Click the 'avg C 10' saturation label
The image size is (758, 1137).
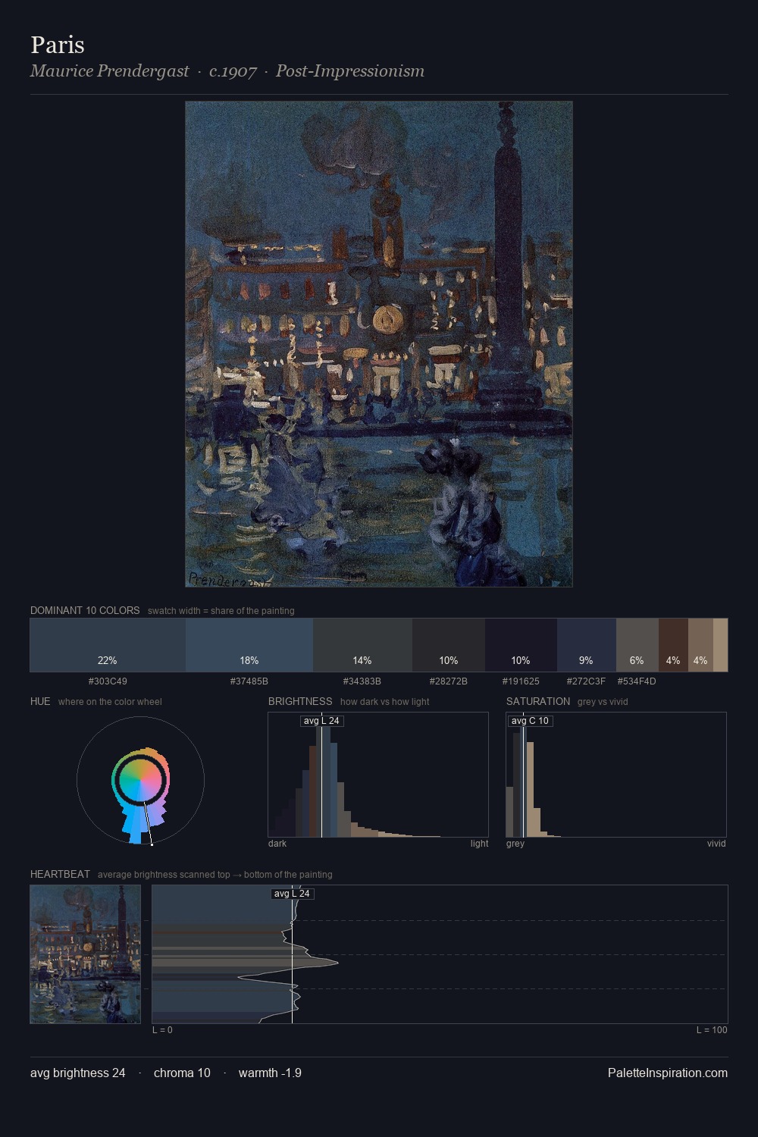[530, 721]
